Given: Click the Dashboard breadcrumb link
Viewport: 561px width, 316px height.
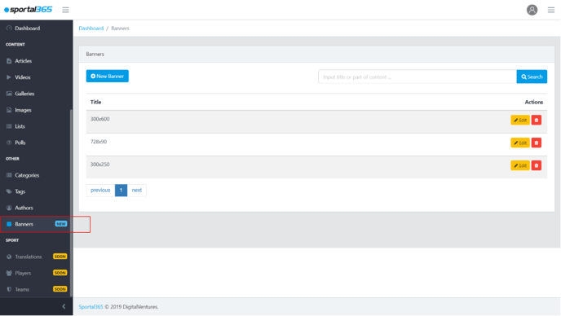Looking at the screenshot, I should pyautogui.click(x=91, y=29).
